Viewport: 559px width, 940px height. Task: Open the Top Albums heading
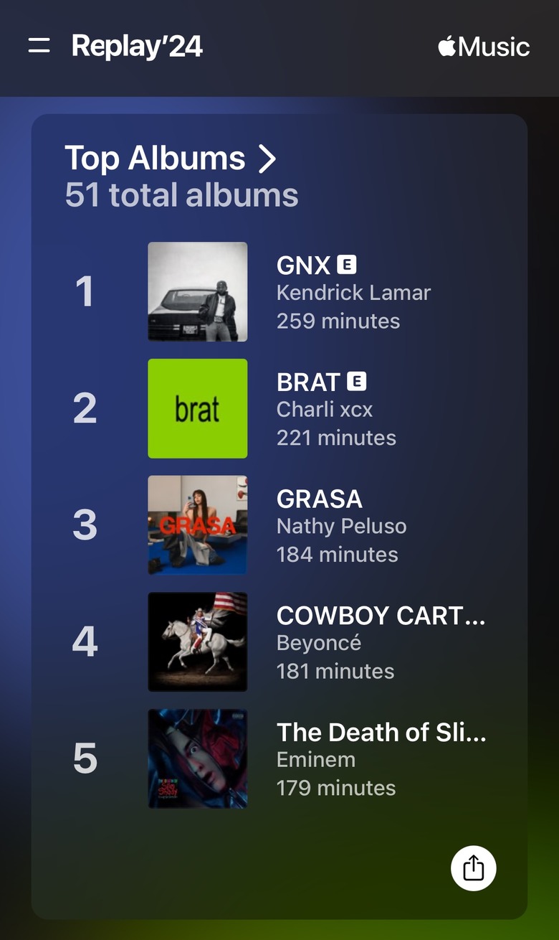coord(155,158)
